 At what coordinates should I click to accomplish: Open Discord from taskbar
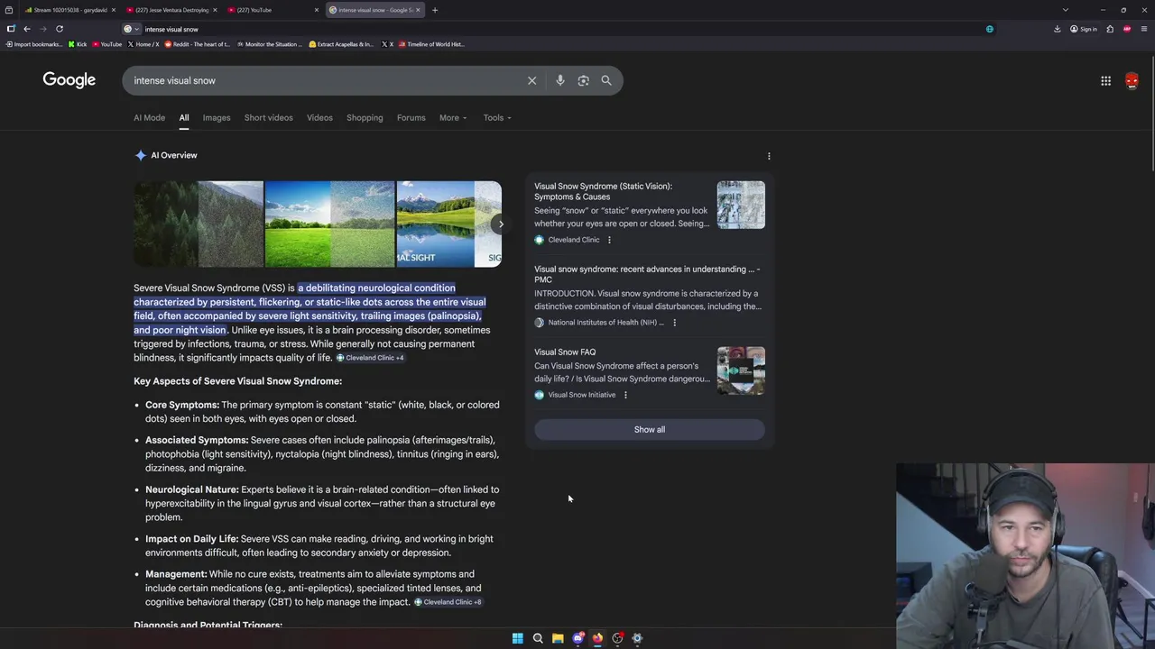(x=577, y=638)
